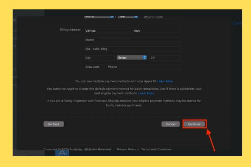Open Learn More link about multiple payment methods
Image resolution: width=251 pixels, height=167 pixels.
point(165,81)
